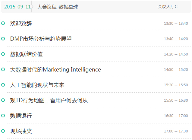This screenshot has height=140, width=192.
Task: Open the 观TD行为地图，看用户何去何从 entry
Action: (49, 100)
